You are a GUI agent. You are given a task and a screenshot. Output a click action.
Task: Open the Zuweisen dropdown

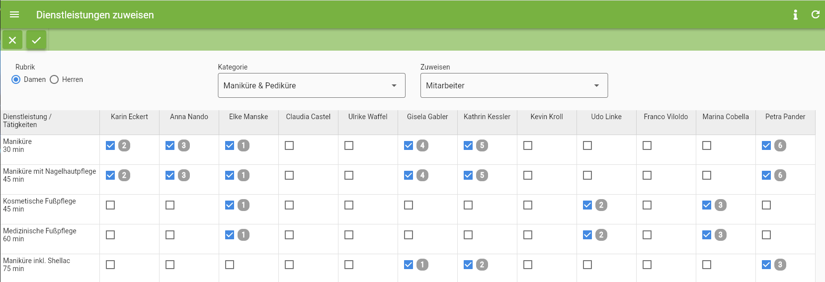pos(514,85)
